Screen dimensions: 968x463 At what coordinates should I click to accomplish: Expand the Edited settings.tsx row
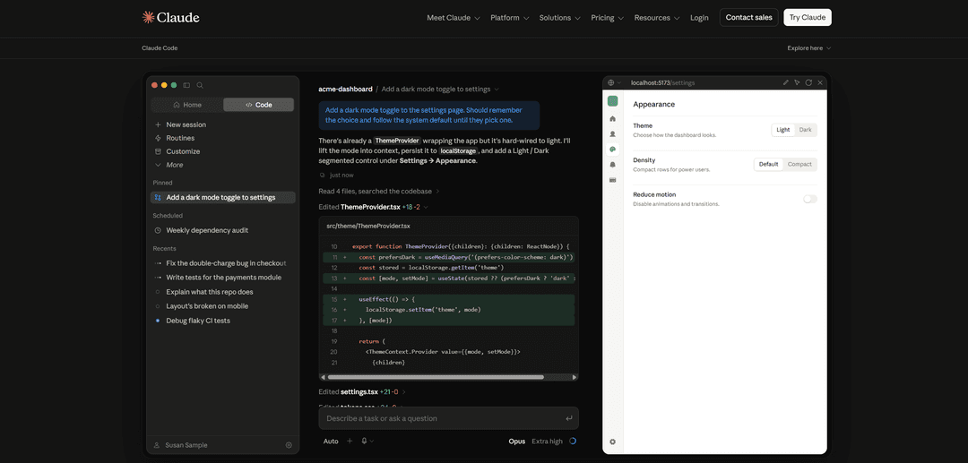[x=362, y=391]
